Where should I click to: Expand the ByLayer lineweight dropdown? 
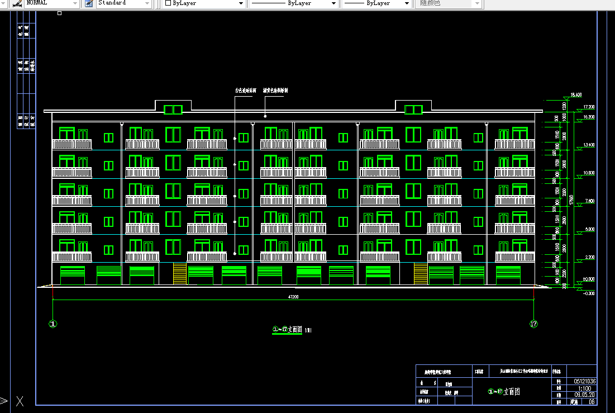[x=407, y=3]
